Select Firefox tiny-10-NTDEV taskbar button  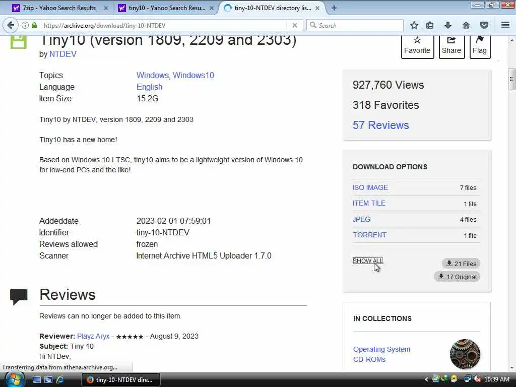(121, 380)
